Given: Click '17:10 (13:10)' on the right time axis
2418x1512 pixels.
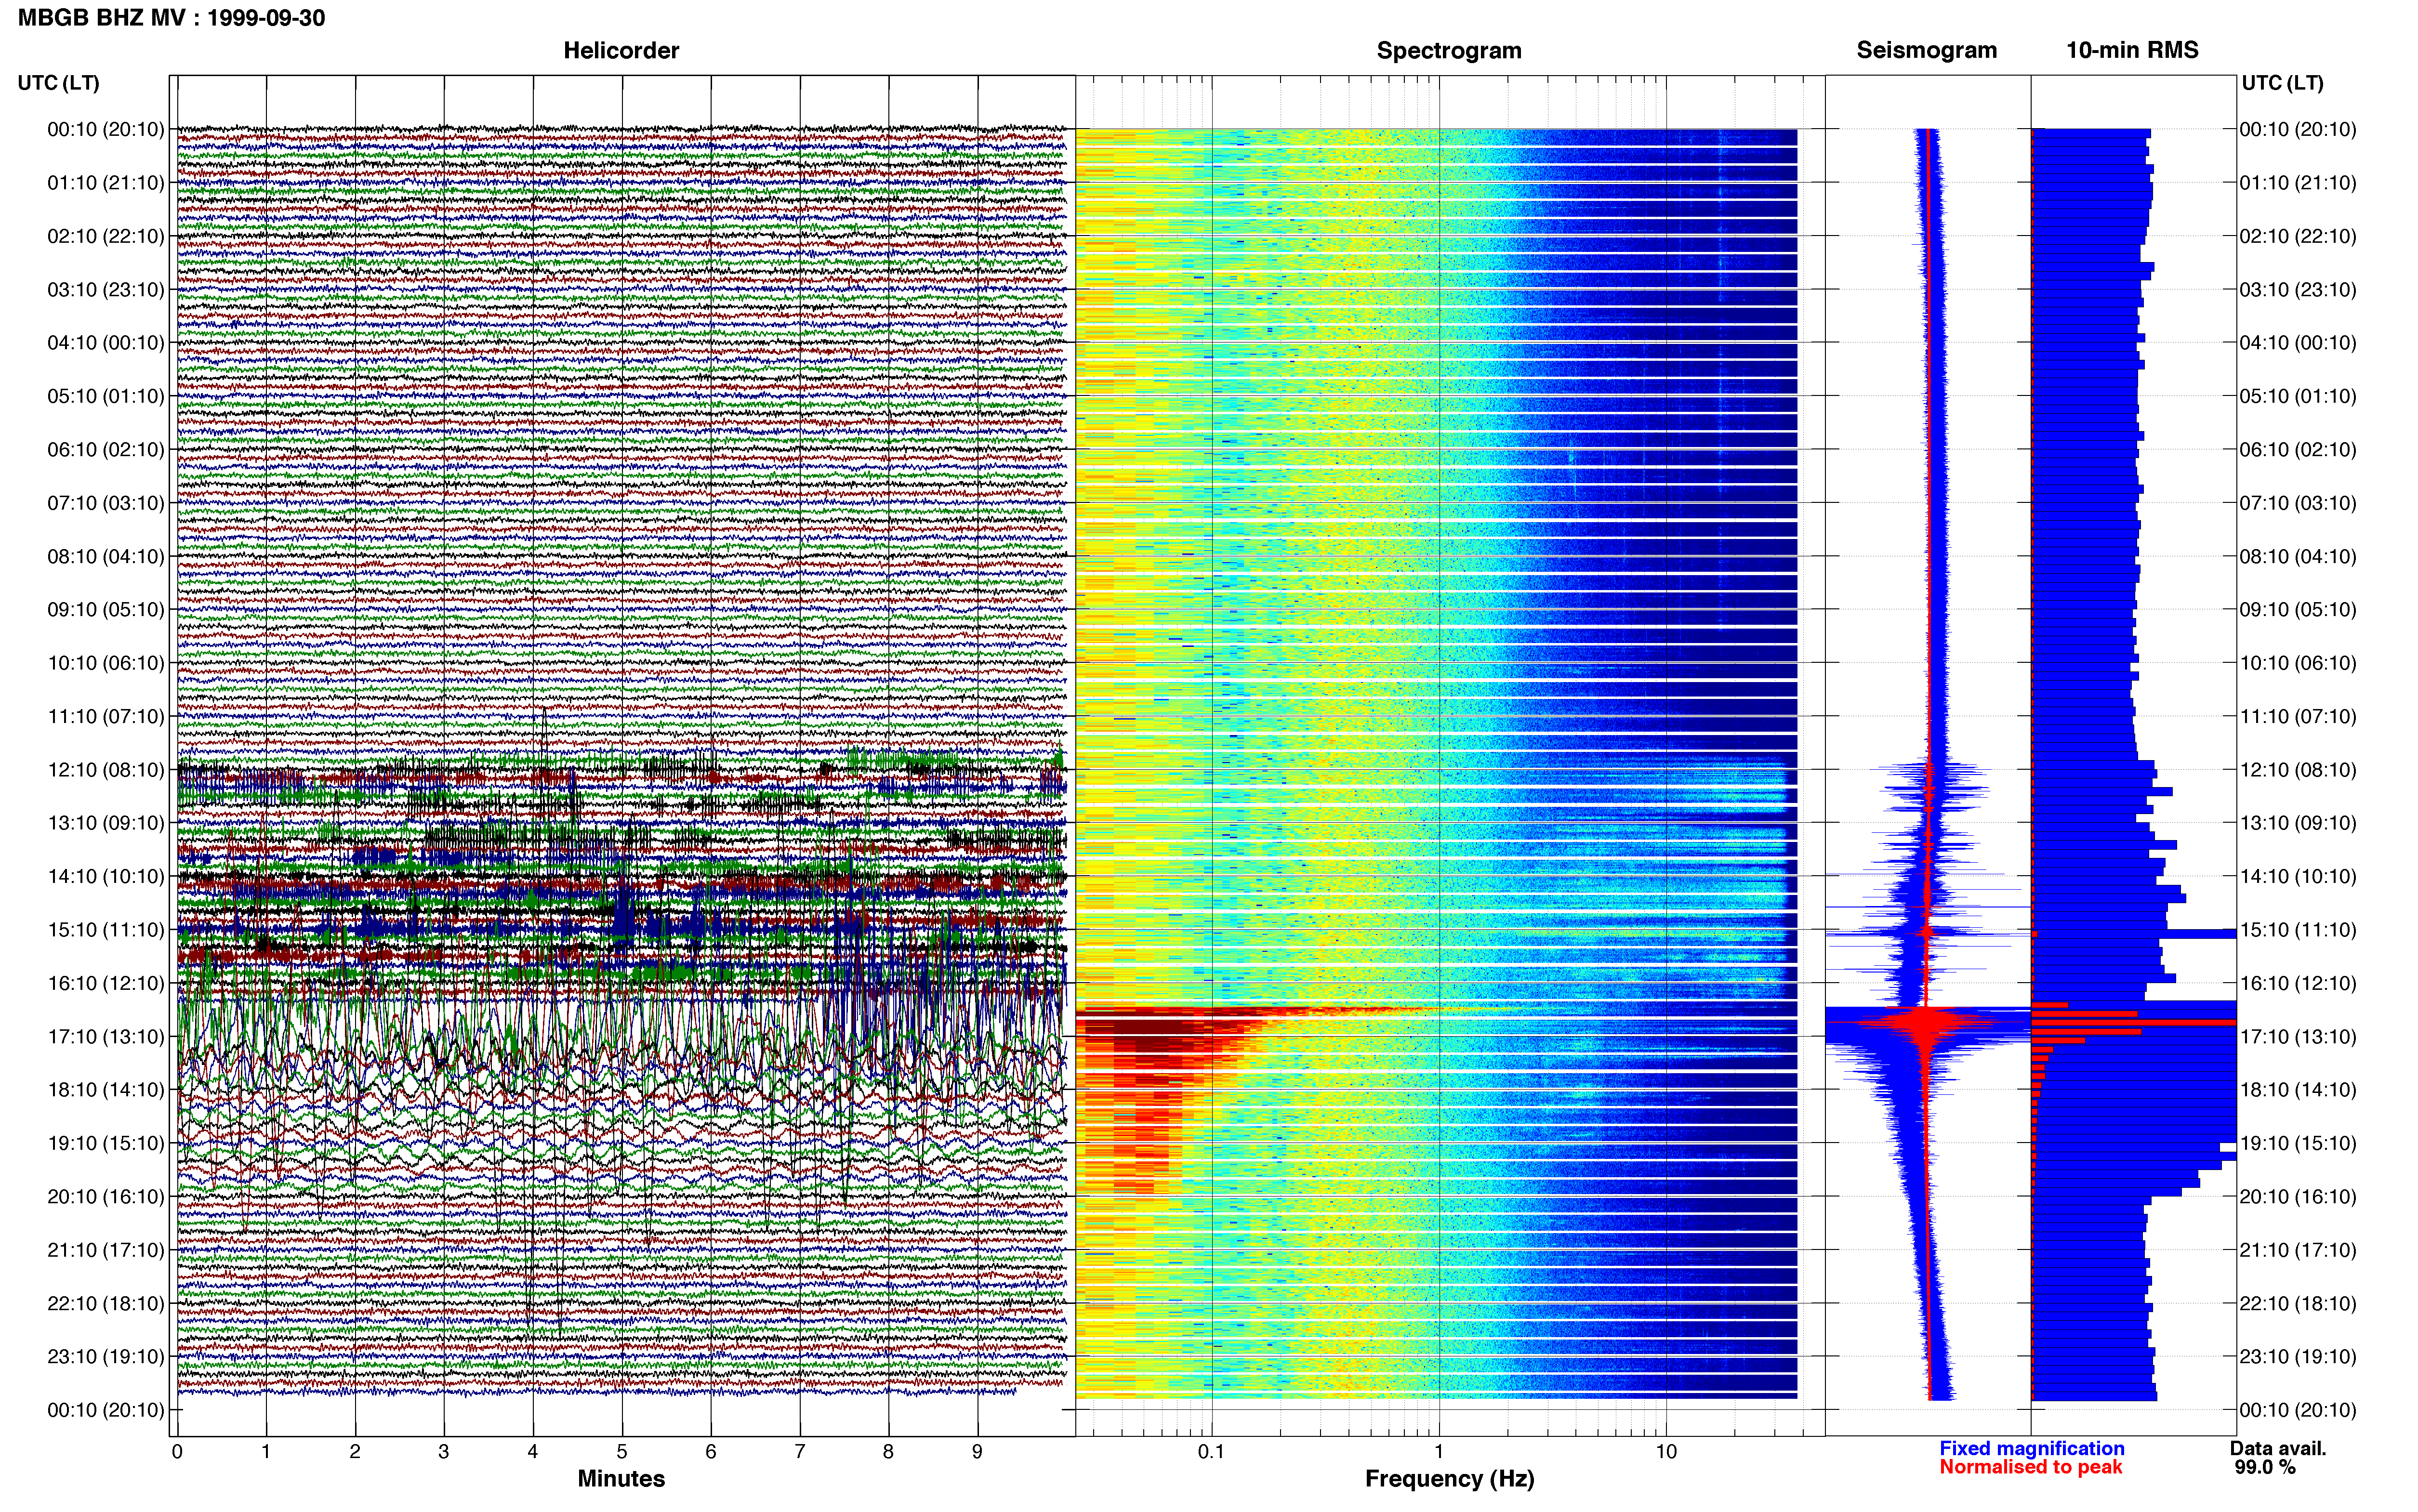Looking at the screenshot, I should click(x=2298, y=1036).
